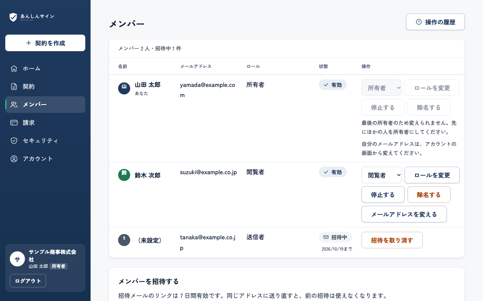Click the credit card icon beside 請求
The image size is (483, 301).
(14, 123)
